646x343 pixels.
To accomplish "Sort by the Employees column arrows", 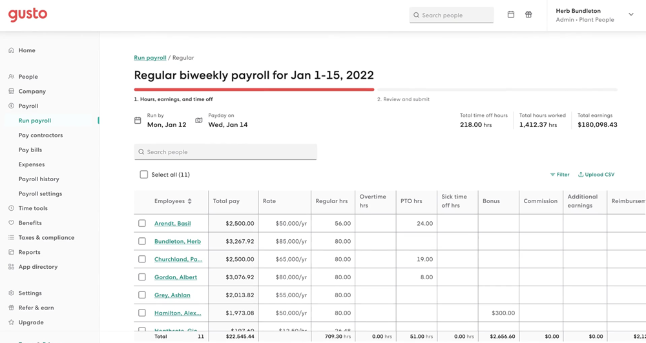I will pyautogui.click(x=190, y=201).
